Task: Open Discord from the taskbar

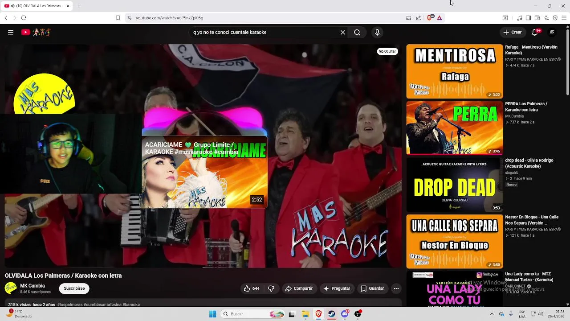Action: click(x=345, y=314)
